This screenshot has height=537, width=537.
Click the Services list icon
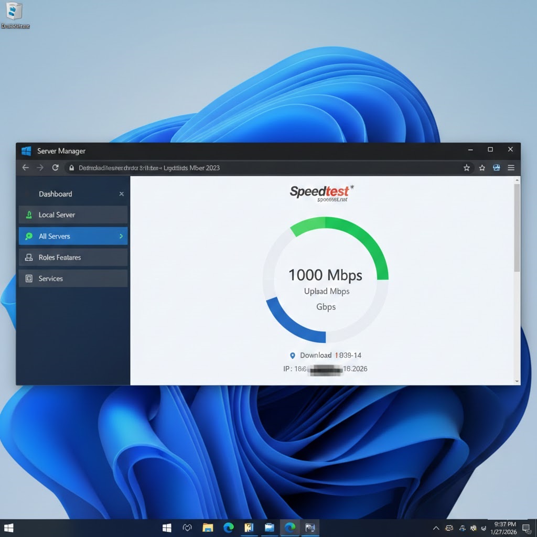click(29, 278)
